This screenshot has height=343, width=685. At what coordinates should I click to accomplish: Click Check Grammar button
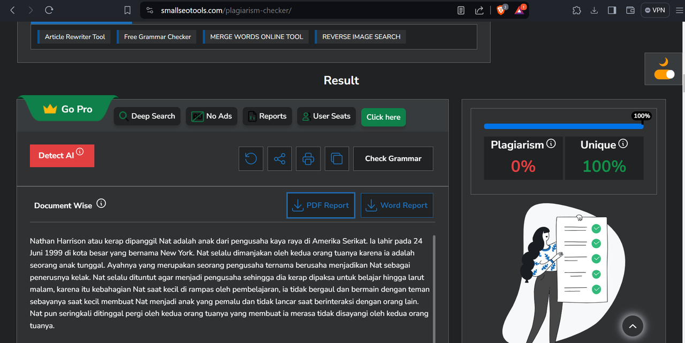[393, 158]
